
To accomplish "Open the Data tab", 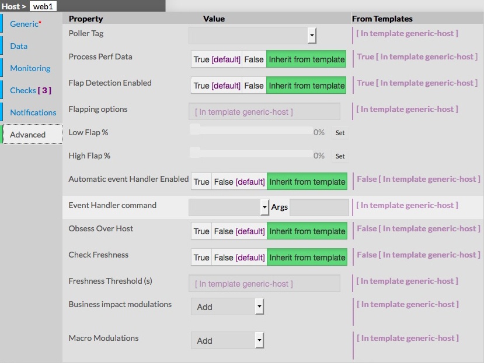I will (x=19, y=46).
